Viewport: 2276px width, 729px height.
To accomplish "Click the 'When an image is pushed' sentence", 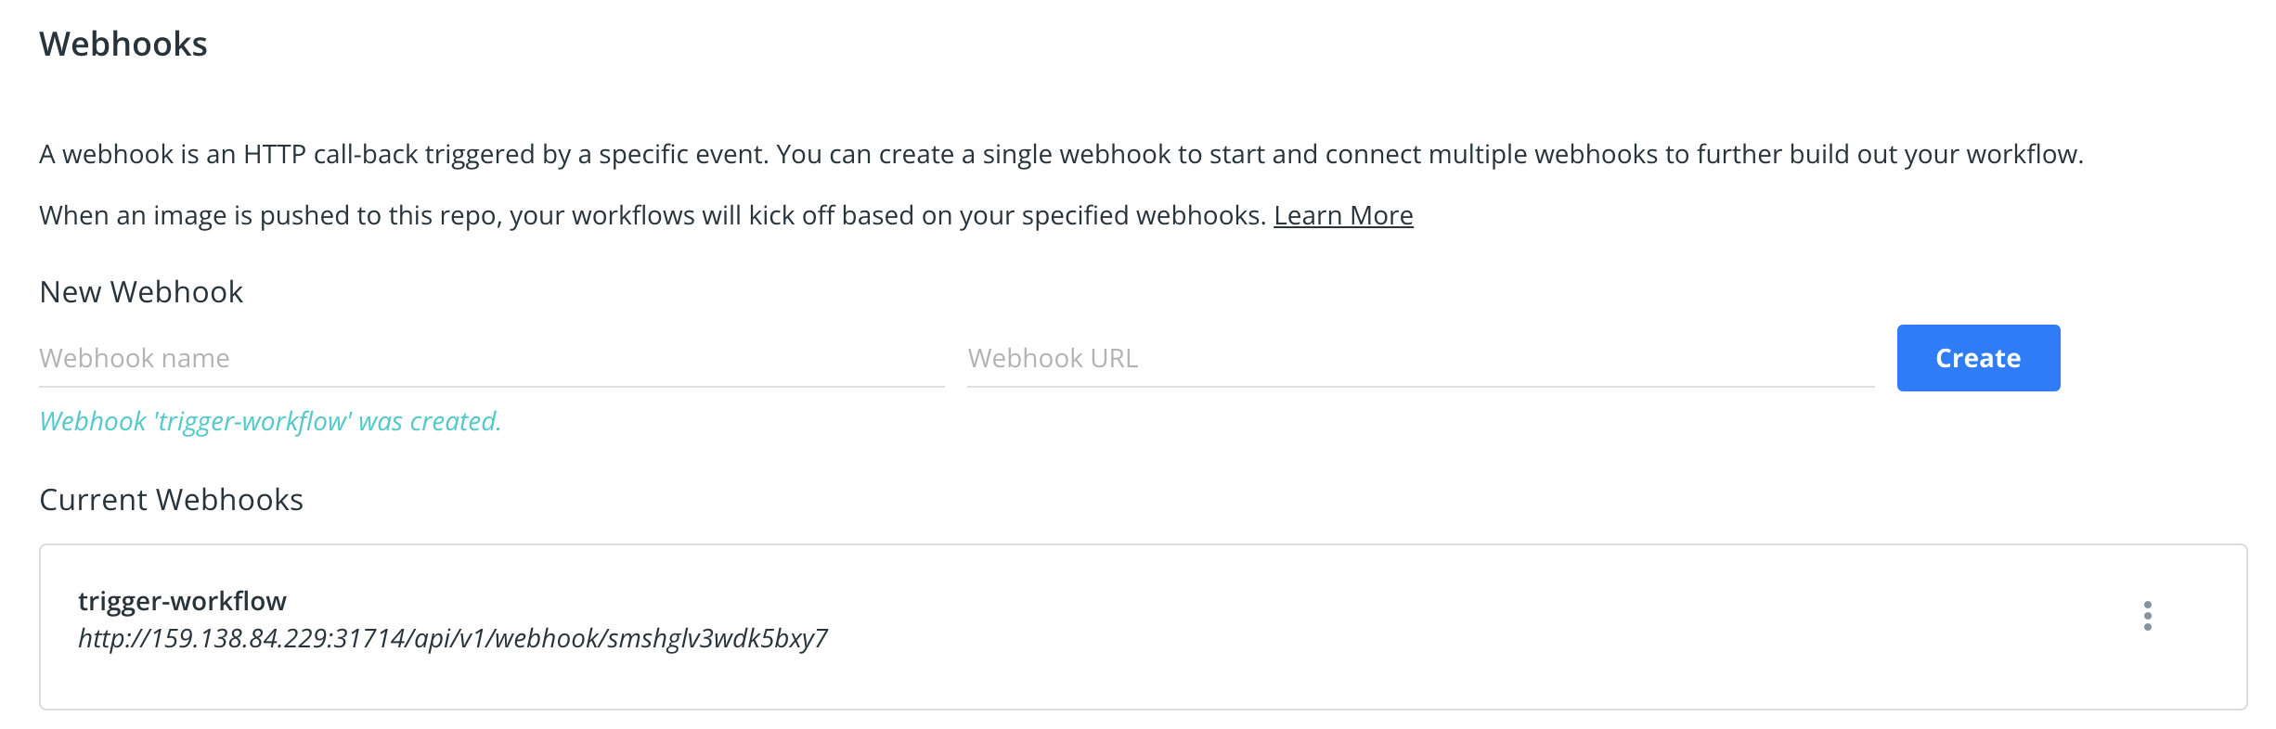I will [652, 215].
